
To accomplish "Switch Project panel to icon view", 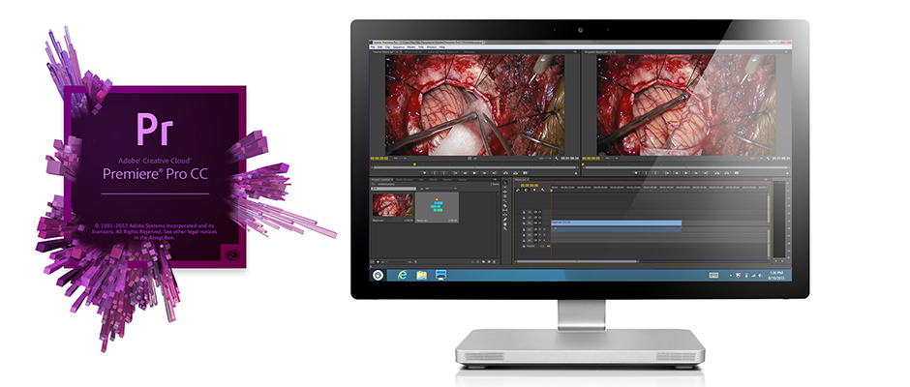I will pos(378,261).
